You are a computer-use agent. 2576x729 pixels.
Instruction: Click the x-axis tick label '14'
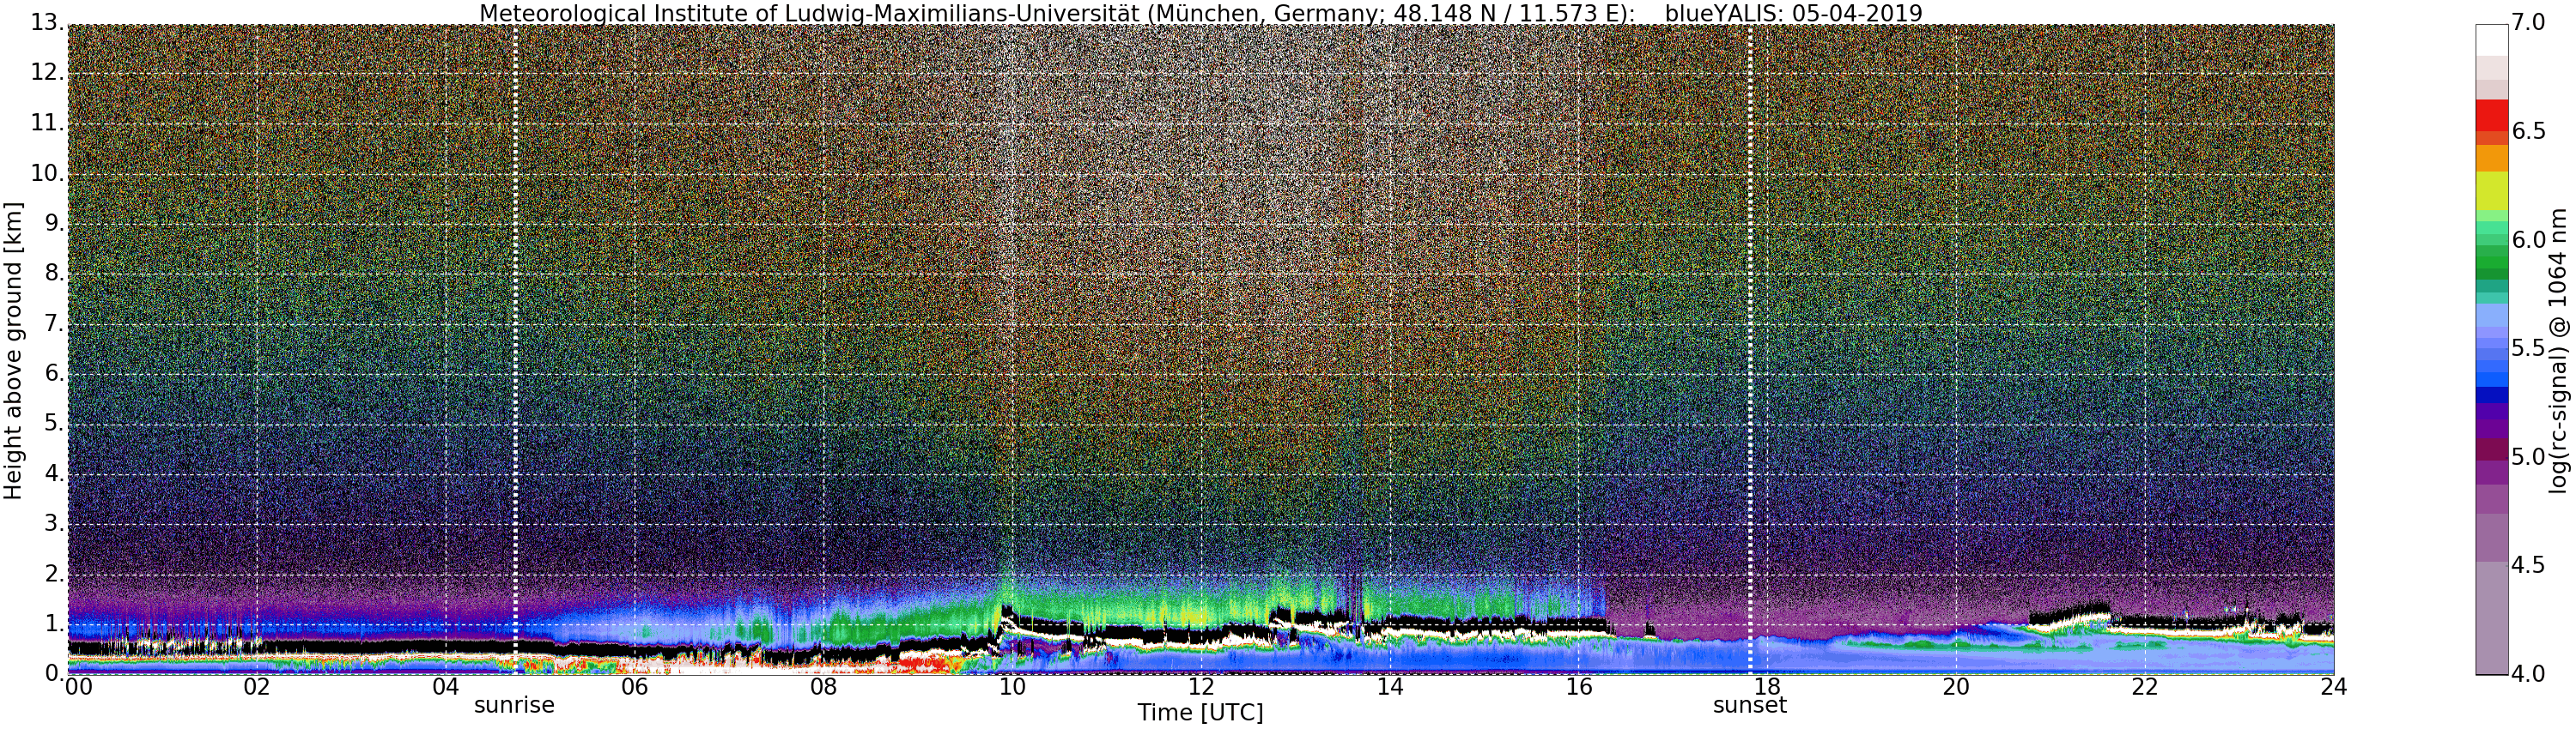coord(1390,687)
